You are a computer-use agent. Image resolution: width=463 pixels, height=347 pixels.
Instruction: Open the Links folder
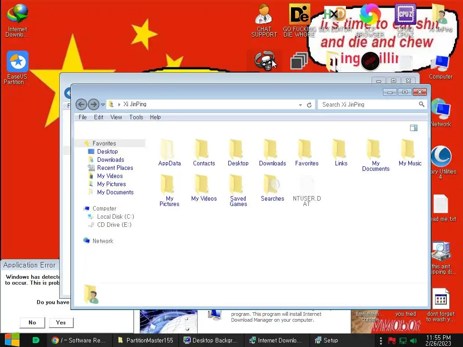point(341,153)
